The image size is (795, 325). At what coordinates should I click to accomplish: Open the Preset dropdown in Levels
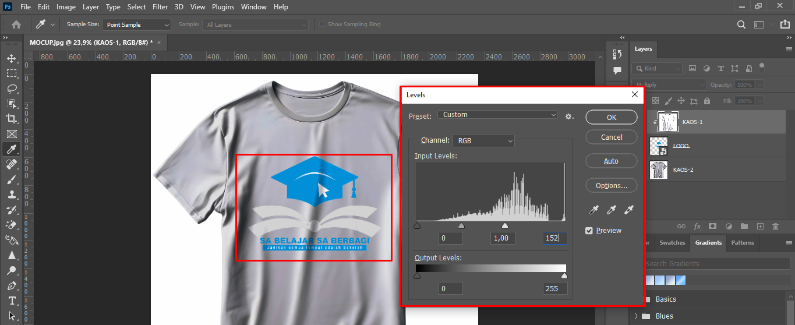(x=497, y=115)
